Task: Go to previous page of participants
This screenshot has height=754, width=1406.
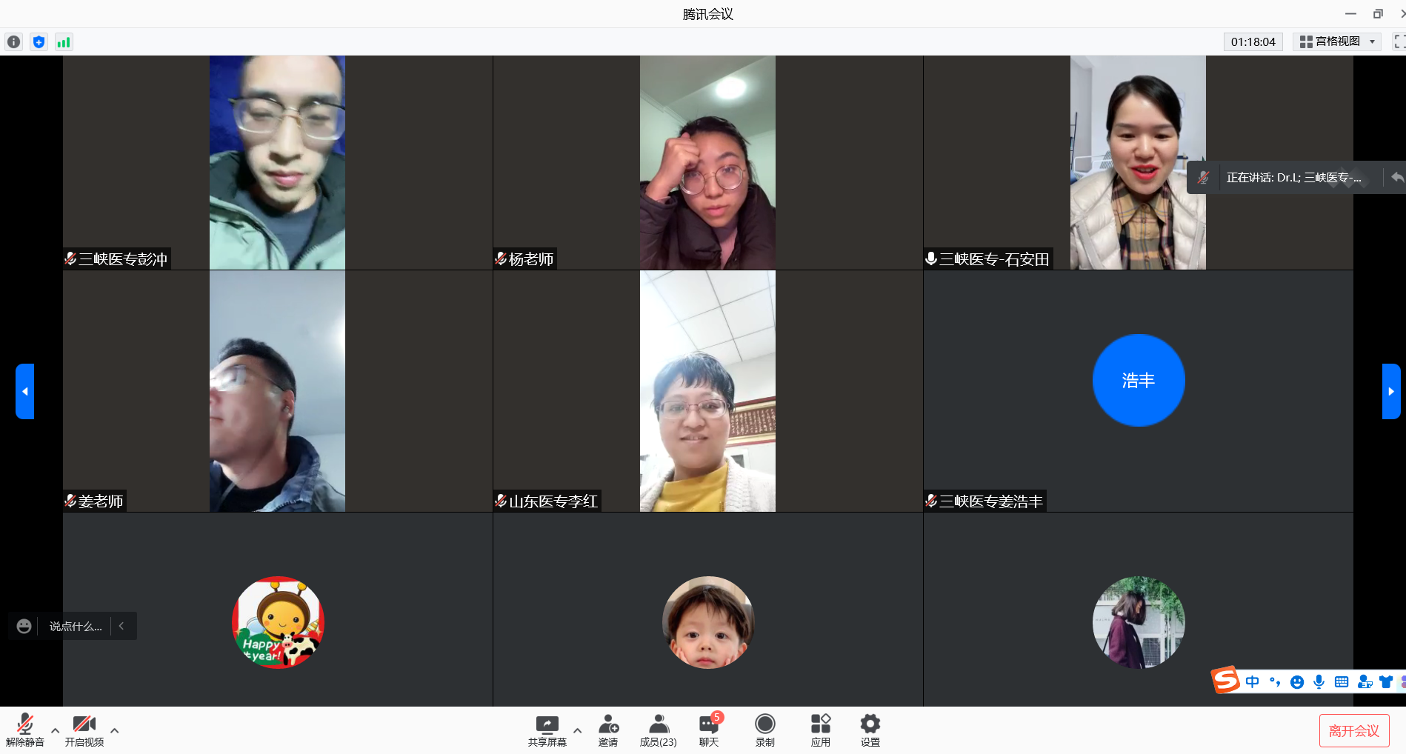Action: pos(24,391)
